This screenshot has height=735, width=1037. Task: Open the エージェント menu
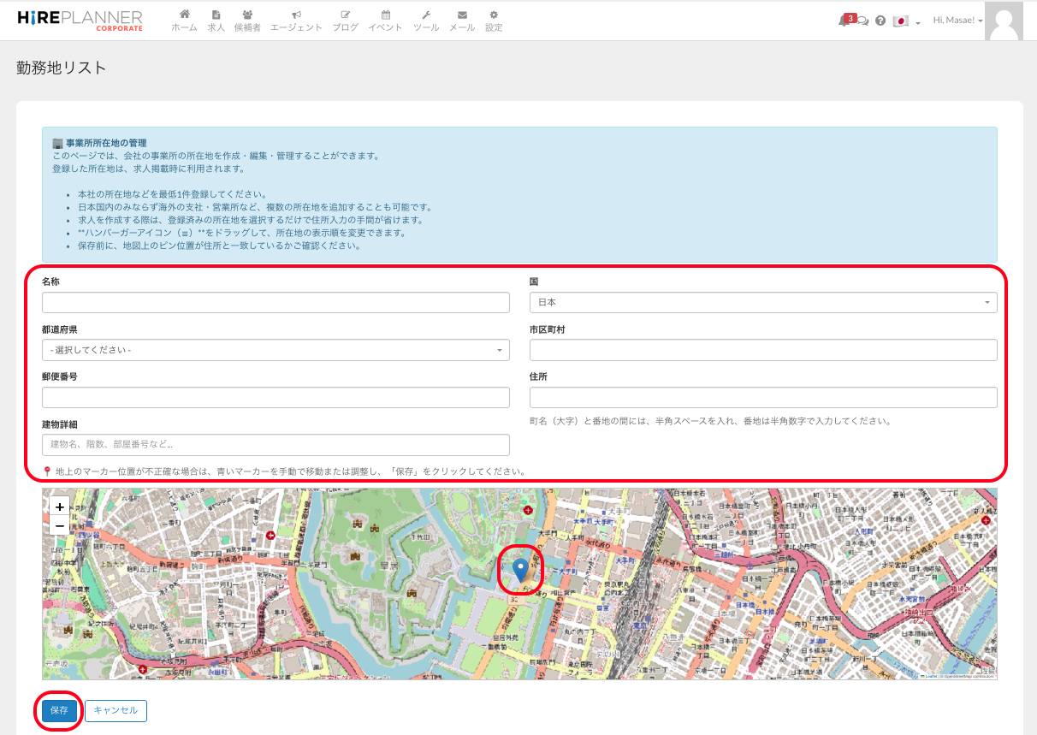coord(296,21)
